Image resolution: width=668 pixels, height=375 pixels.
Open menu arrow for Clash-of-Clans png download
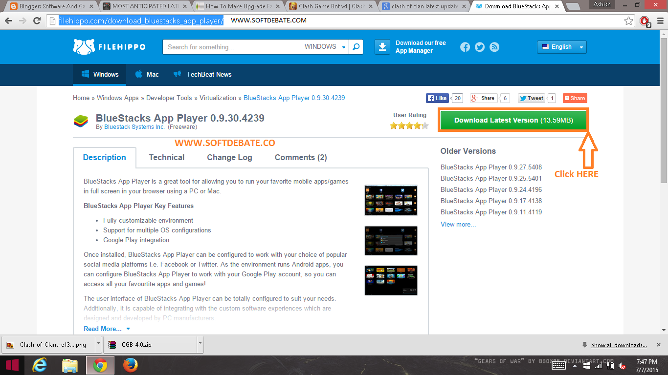click(x=98, y=344)
